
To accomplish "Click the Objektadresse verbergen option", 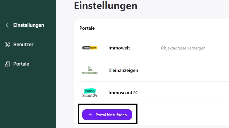I will point(183,48).
